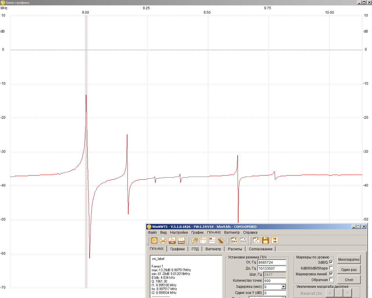Click the printer icon in toolbar
Image resolution: width=372 pixels, height=298 pixels.
(163, 240)
